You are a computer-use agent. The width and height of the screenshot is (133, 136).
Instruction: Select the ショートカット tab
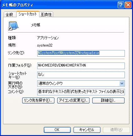[28, 14]
